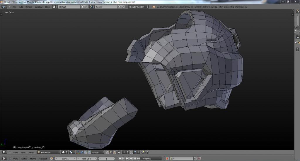Open the Add menu
Image resolution: width=300 pixels, height=161 pixels.
pyautogui.click(x=21, y=7)
